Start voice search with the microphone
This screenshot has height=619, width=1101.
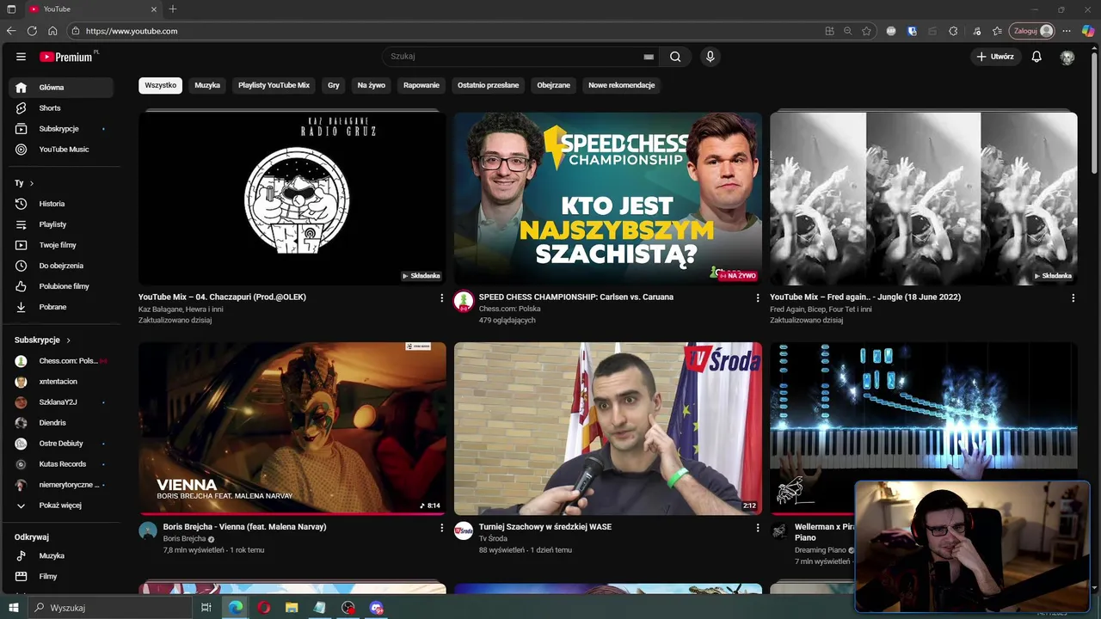(710, 57)
